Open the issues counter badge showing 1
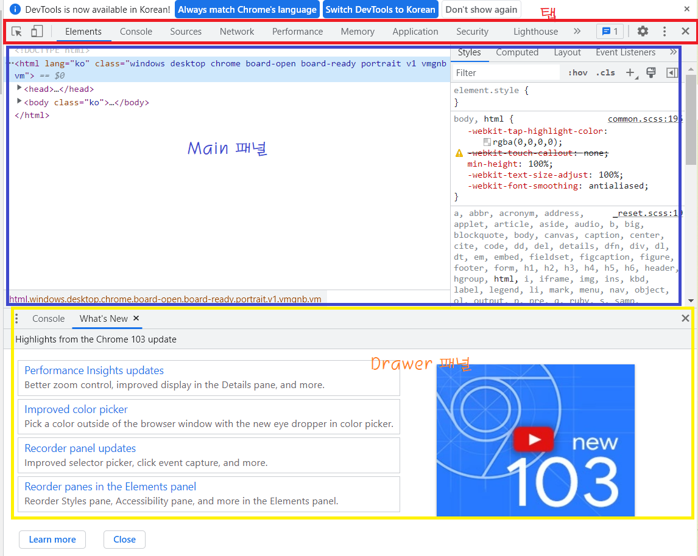 click(610, 31)
